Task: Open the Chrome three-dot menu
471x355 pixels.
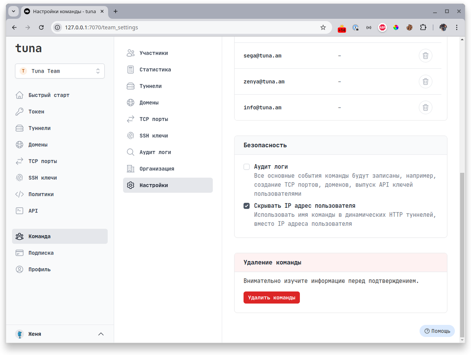Action: 456,27
